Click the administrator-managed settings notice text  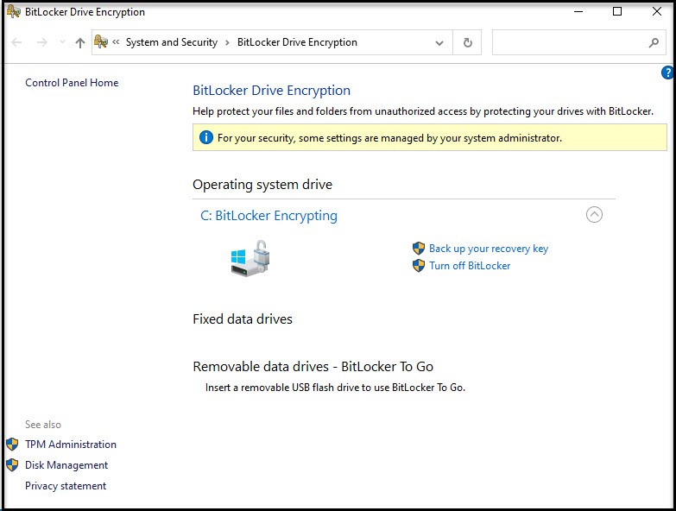pos(389,138)
